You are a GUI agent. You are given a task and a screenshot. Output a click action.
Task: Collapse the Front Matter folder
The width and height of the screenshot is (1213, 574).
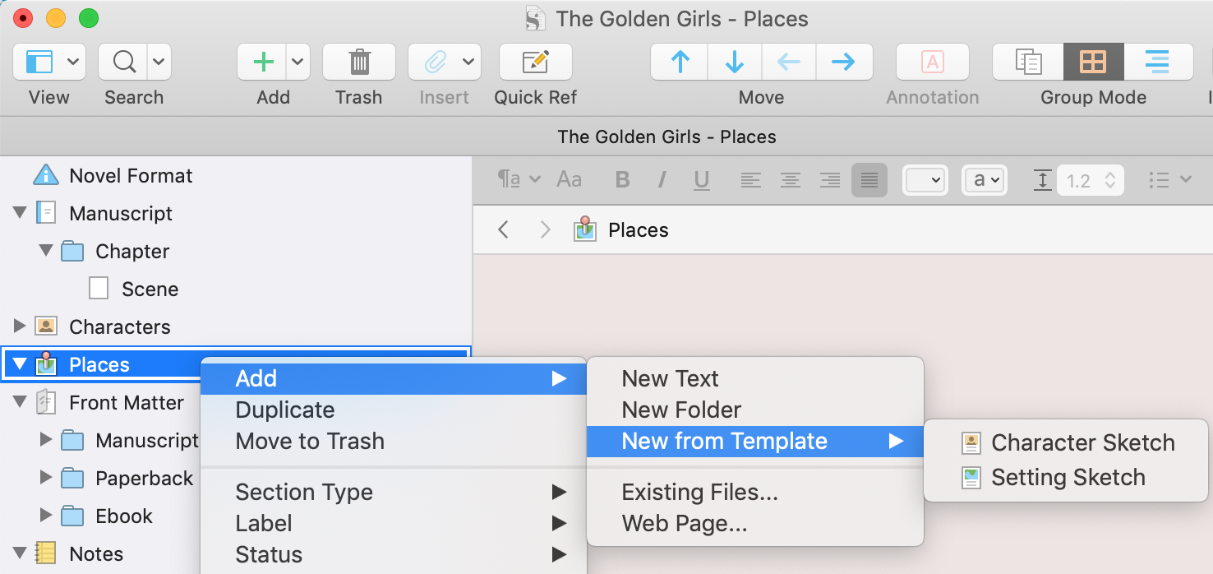pyautogui.click(x=20, y=402)
